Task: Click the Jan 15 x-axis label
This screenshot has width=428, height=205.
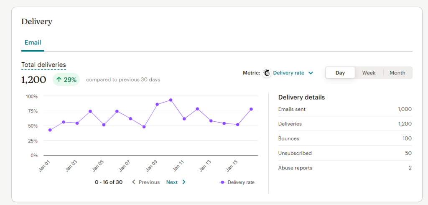Action: point(232,166)
